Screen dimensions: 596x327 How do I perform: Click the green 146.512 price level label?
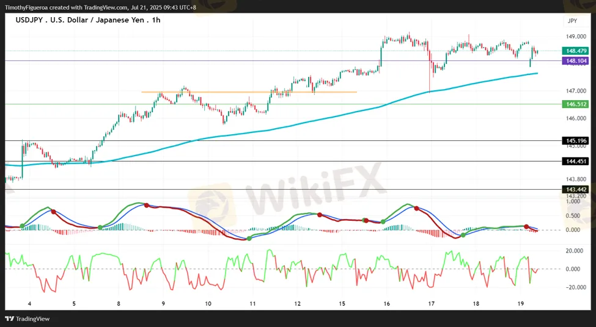(x=576, y=104)
